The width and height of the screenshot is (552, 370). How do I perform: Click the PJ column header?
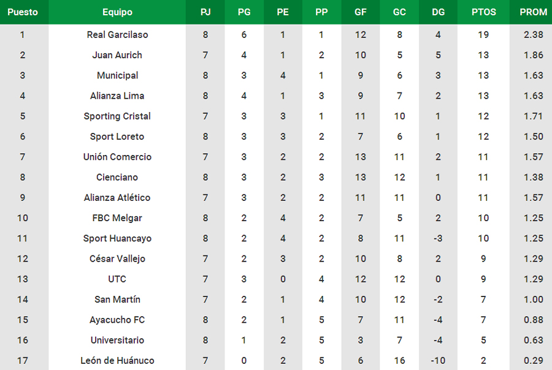pyautogui.click(x=205, y=12)
